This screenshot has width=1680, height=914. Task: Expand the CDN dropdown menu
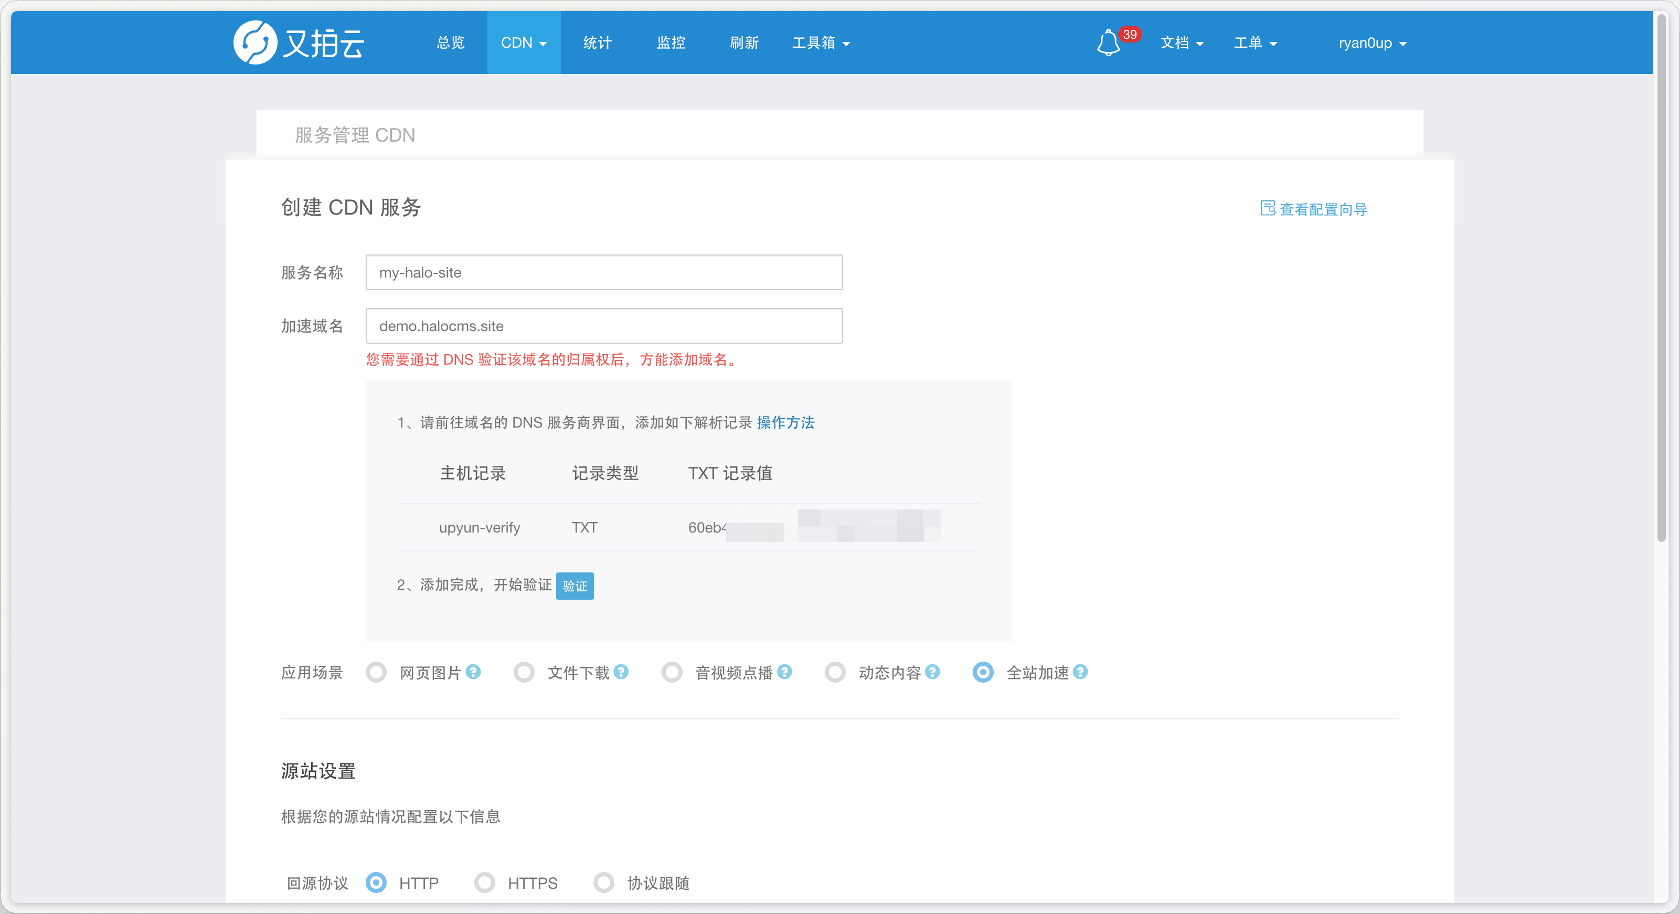[523, 43]
